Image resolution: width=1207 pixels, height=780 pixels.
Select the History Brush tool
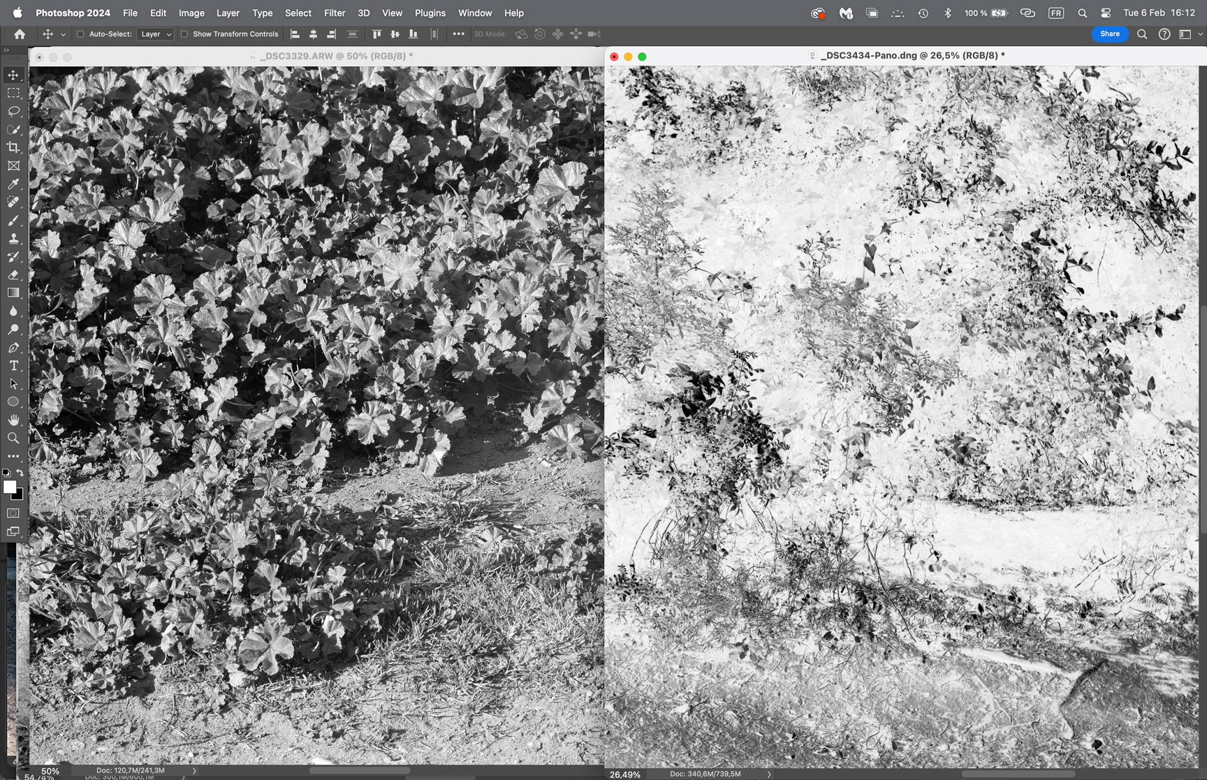(x=13, y=256)
